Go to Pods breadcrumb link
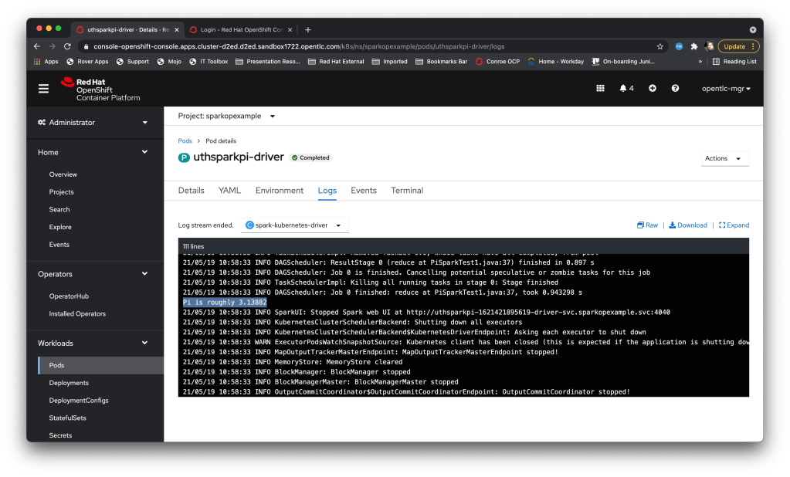The height and width of the screenshot is (477, 790). pos(185,141)
